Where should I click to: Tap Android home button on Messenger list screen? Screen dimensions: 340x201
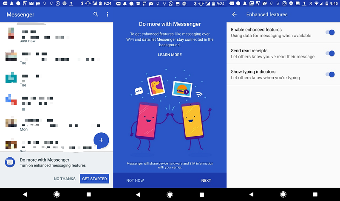coord(57,194)
